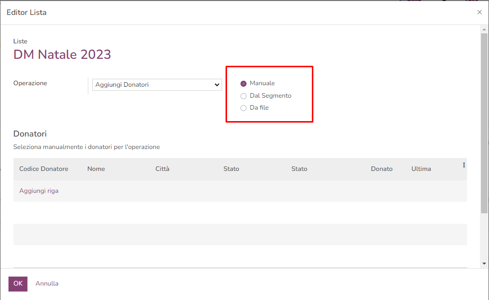Click the Stato header left of Donato
Viewport: 489px width, 300px height.
pos(299,169)
